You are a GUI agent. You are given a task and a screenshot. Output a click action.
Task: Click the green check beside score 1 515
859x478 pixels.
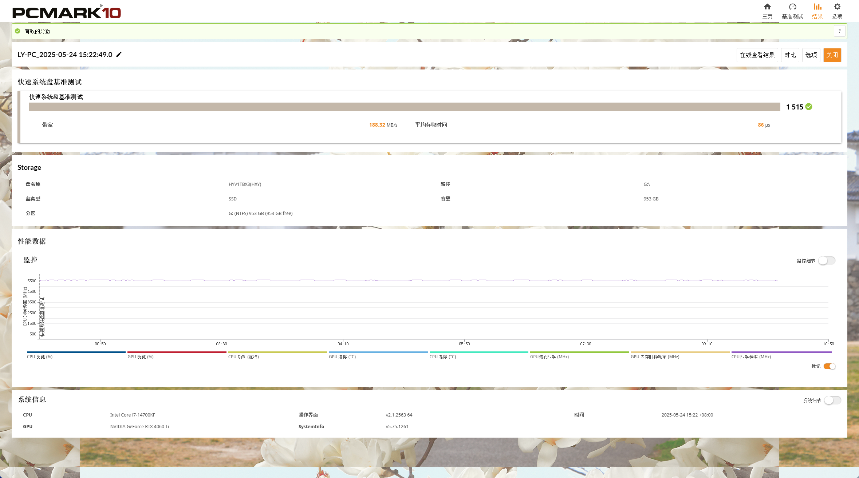click(x=809, y=107)
